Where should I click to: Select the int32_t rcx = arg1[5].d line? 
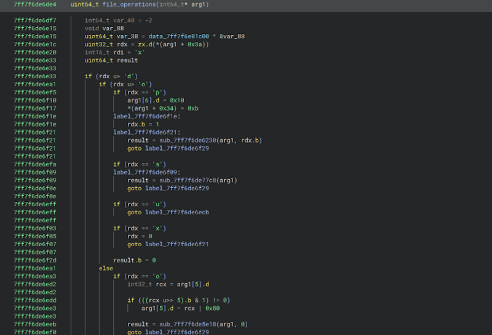(x=168, y=285)
